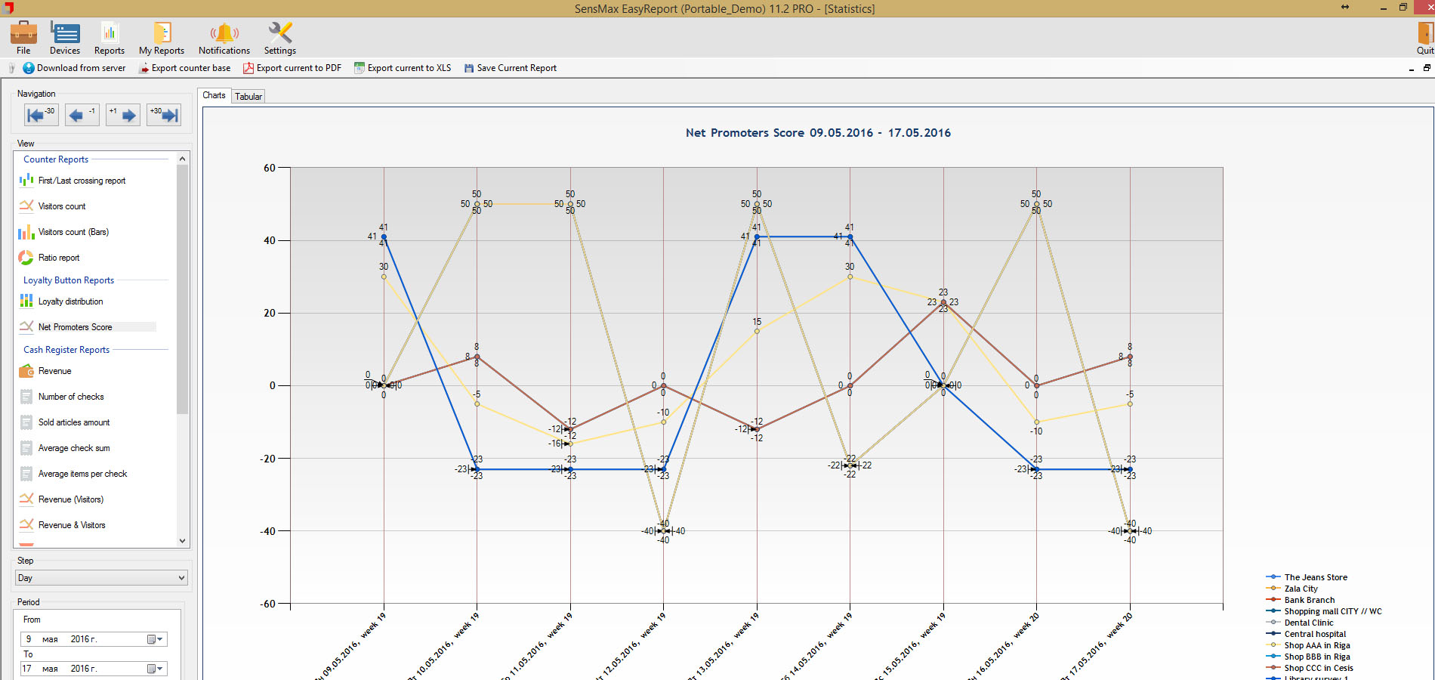
Task: Click Save Current Report button
Action: pyautogui.click(x=510, y=68)
